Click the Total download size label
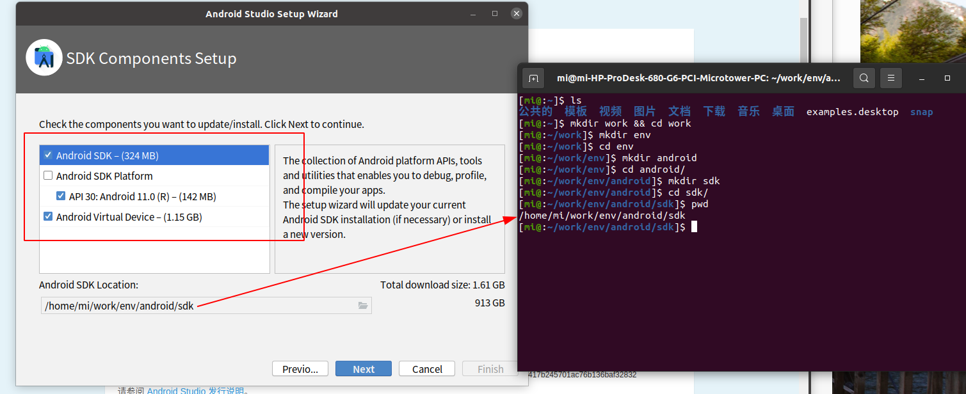Screen dimensions: 966x394 (x=442, y=285)
